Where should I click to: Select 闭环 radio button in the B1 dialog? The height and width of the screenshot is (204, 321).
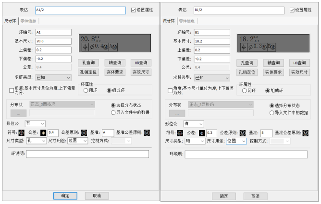point(245,90)
